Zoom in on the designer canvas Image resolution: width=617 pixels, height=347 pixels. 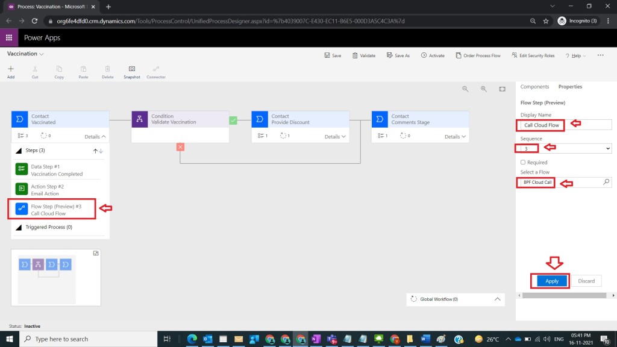click(483, 89)
